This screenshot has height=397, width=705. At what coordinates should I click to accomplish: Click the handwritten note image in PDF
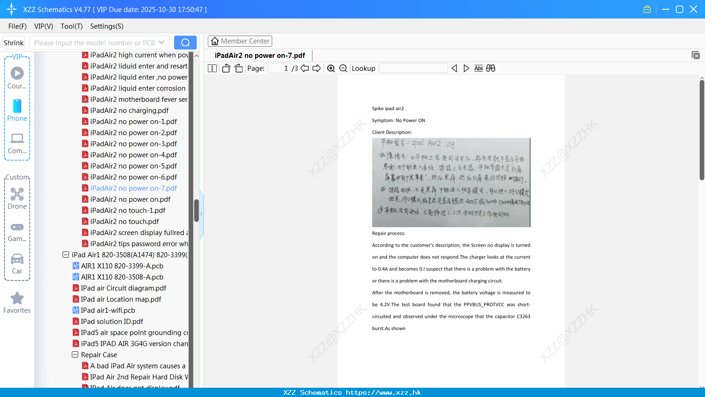[x=451, y=182]
